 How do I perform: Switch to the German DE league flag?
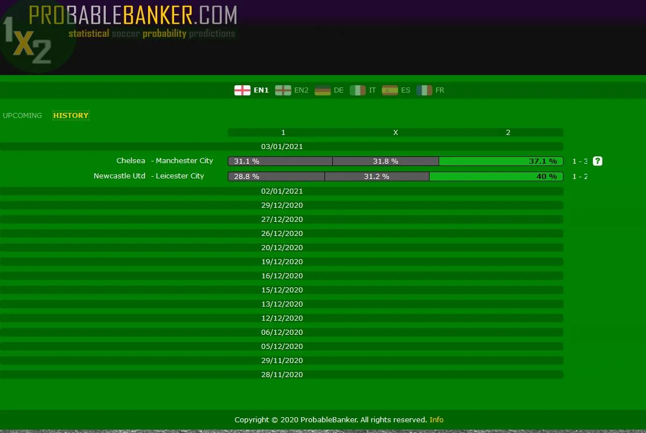(x=323, y=90)
